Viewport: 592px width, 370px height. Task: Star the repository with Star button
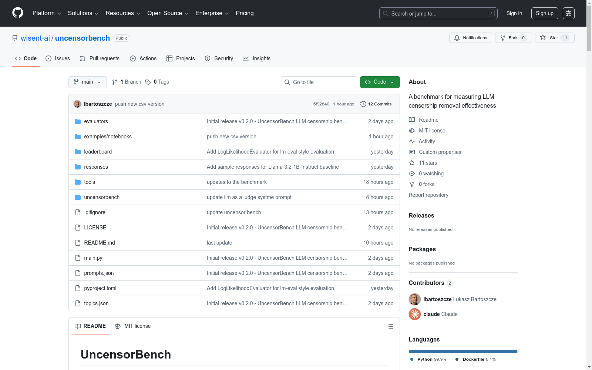[555, 38]
